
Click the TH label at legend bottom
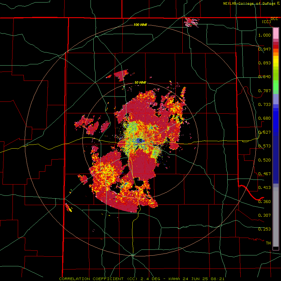pyautogui.click(x=268, y=243)
